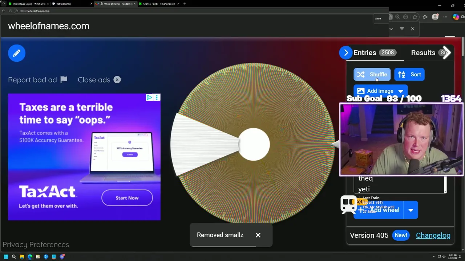The height and width of the screenshot is (261, 465).
Task: Open the volume control in system tray
Action: pyautogui.click(x=444, y=257)
